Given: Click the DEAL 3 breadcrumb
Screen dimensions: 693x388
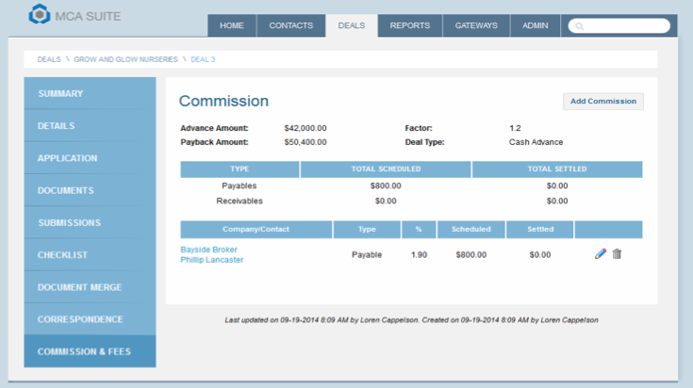Looking at the screenshot, I should pos(203,59).
